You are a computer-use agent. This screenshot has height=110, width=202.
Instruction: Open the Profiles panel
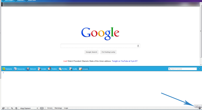tap(63, 69)
